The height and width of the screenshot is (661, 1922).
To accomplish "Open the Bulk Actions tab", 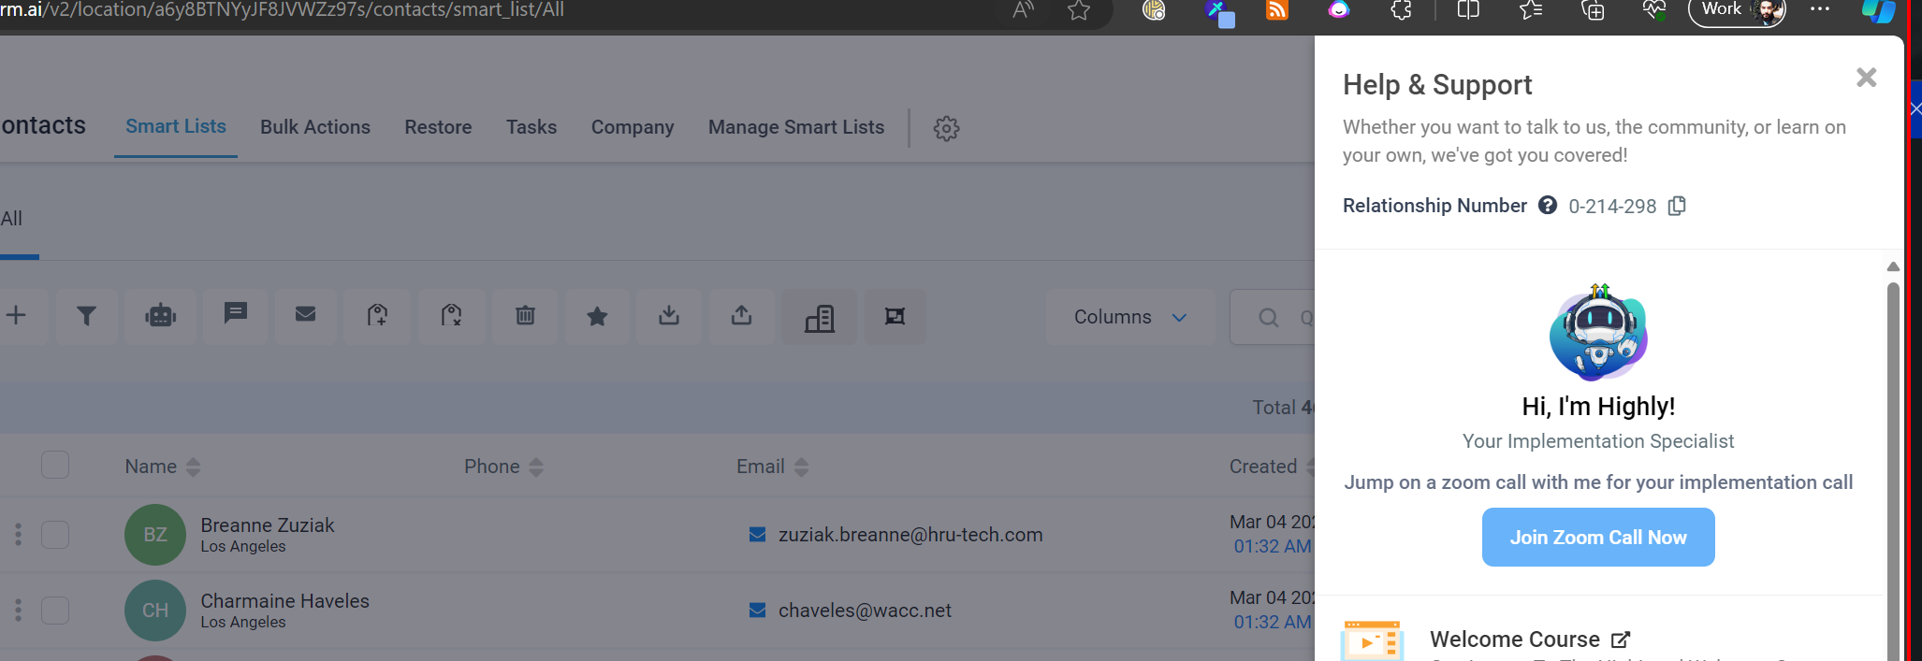I will coord(315,127).
